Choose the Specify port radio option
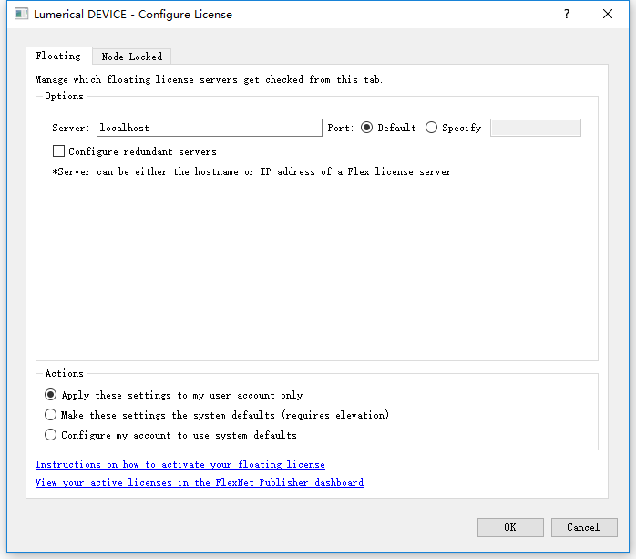Screen dimensions: 636x559 pyautogui.click(x=431, y=128)
